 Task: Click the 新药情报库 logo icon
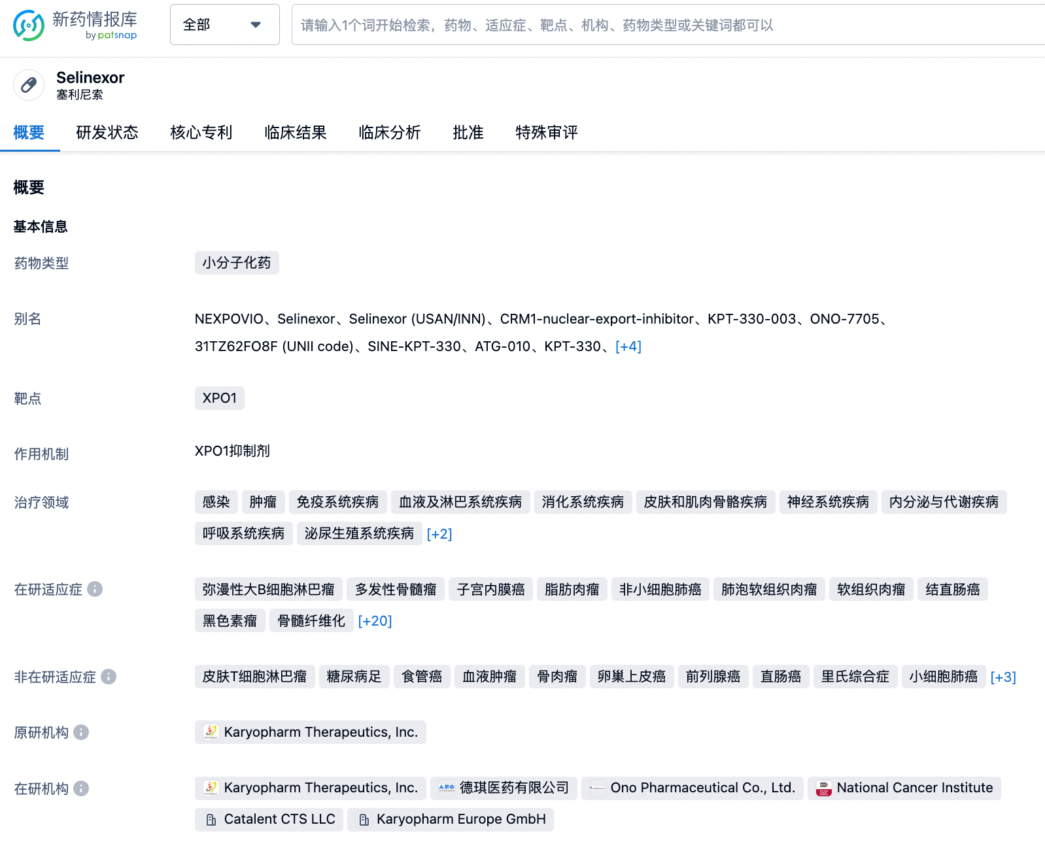[29, 25]
